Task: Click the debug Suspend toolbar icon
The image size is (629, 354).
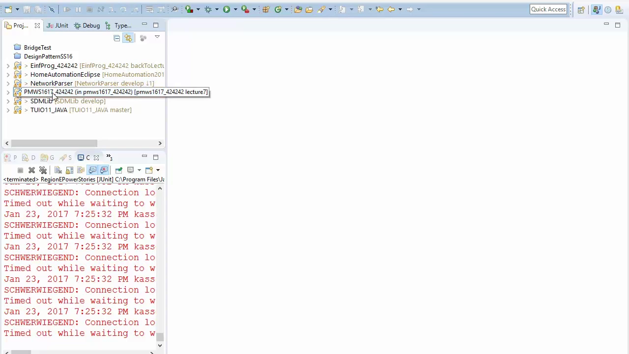Action: [79, 9]
